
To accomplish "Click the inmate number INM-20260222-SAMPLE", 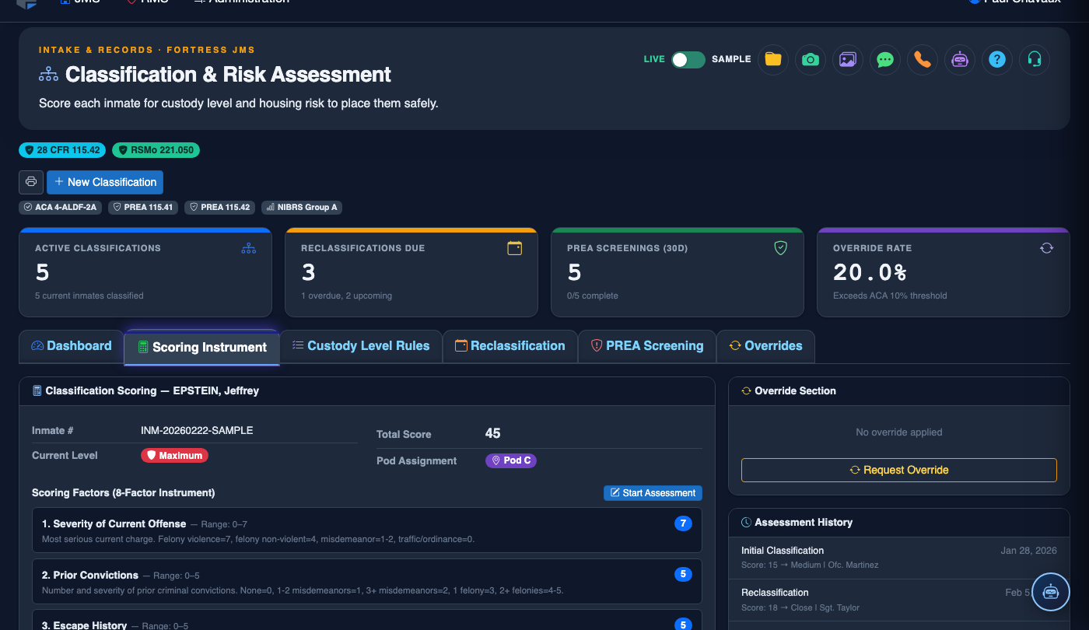I will 197,430.
